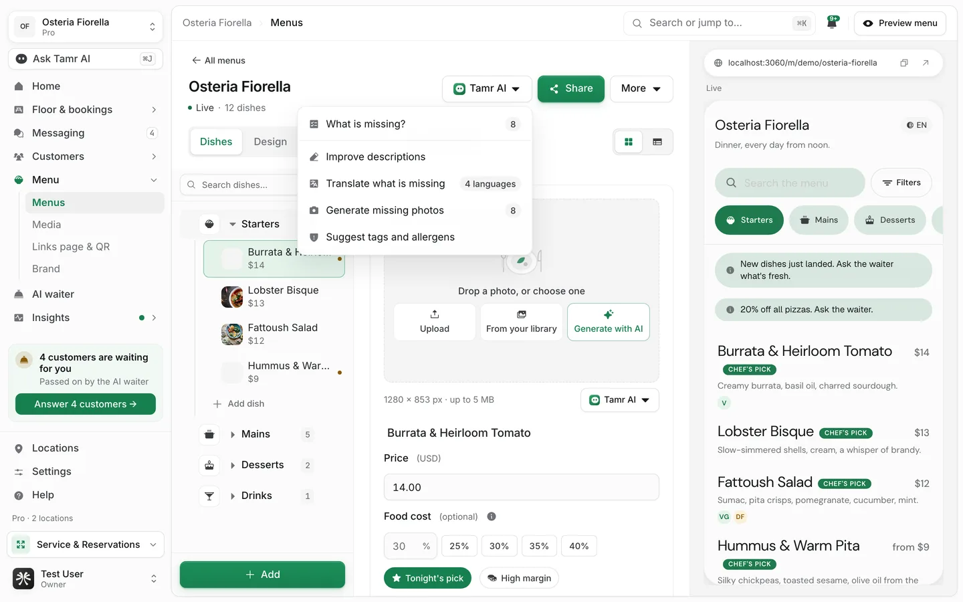The height and width of the screenshot is (602, 963).
Task: Expand the Mains category
Action: 233,435
